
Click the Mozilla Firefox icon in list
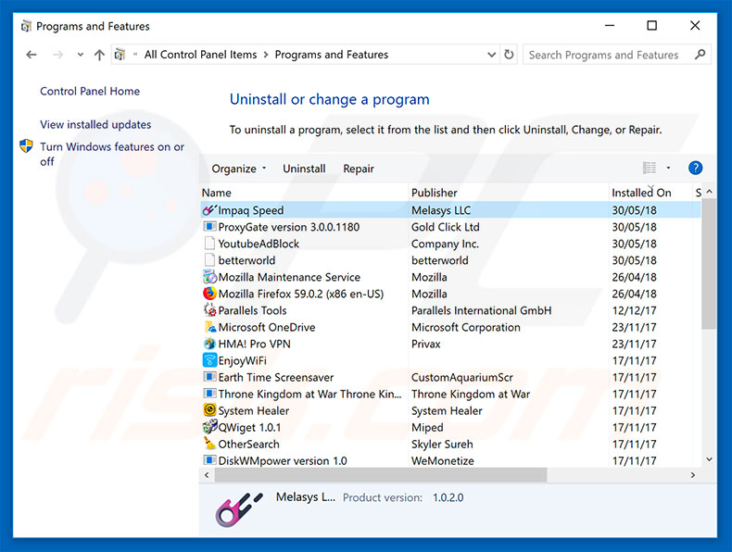click(209, 294)
